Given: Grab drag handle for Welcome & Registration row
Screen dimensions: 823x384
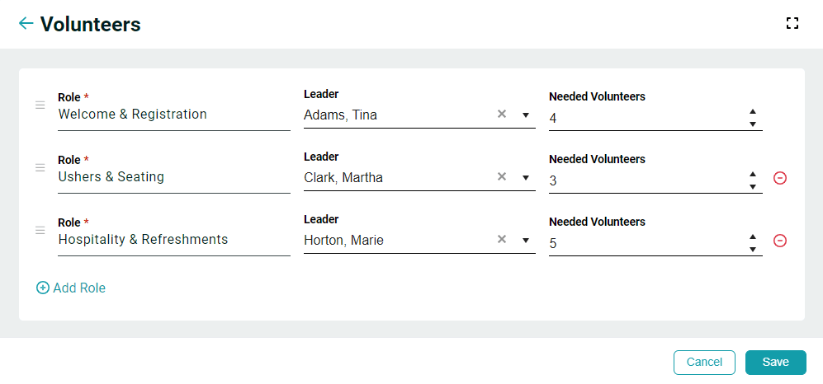Looking at the screenshot, I should (x=40, y=105).
